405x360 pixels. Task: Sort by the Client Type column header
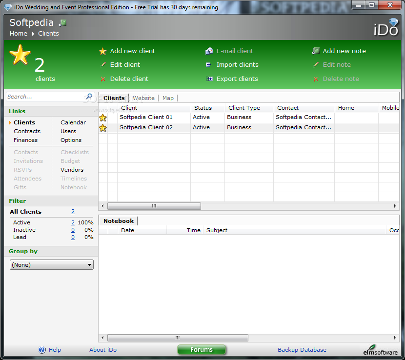click(249, 108)
